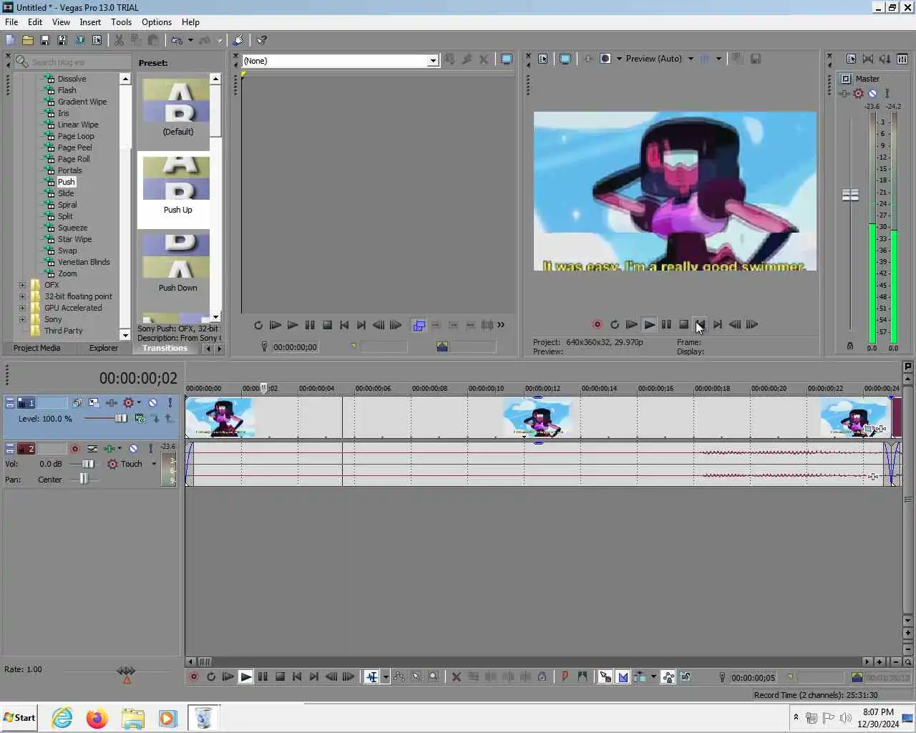Viewport: 916px width, 733px height.
Task: Solo video track 1
Action: [170, 403]
